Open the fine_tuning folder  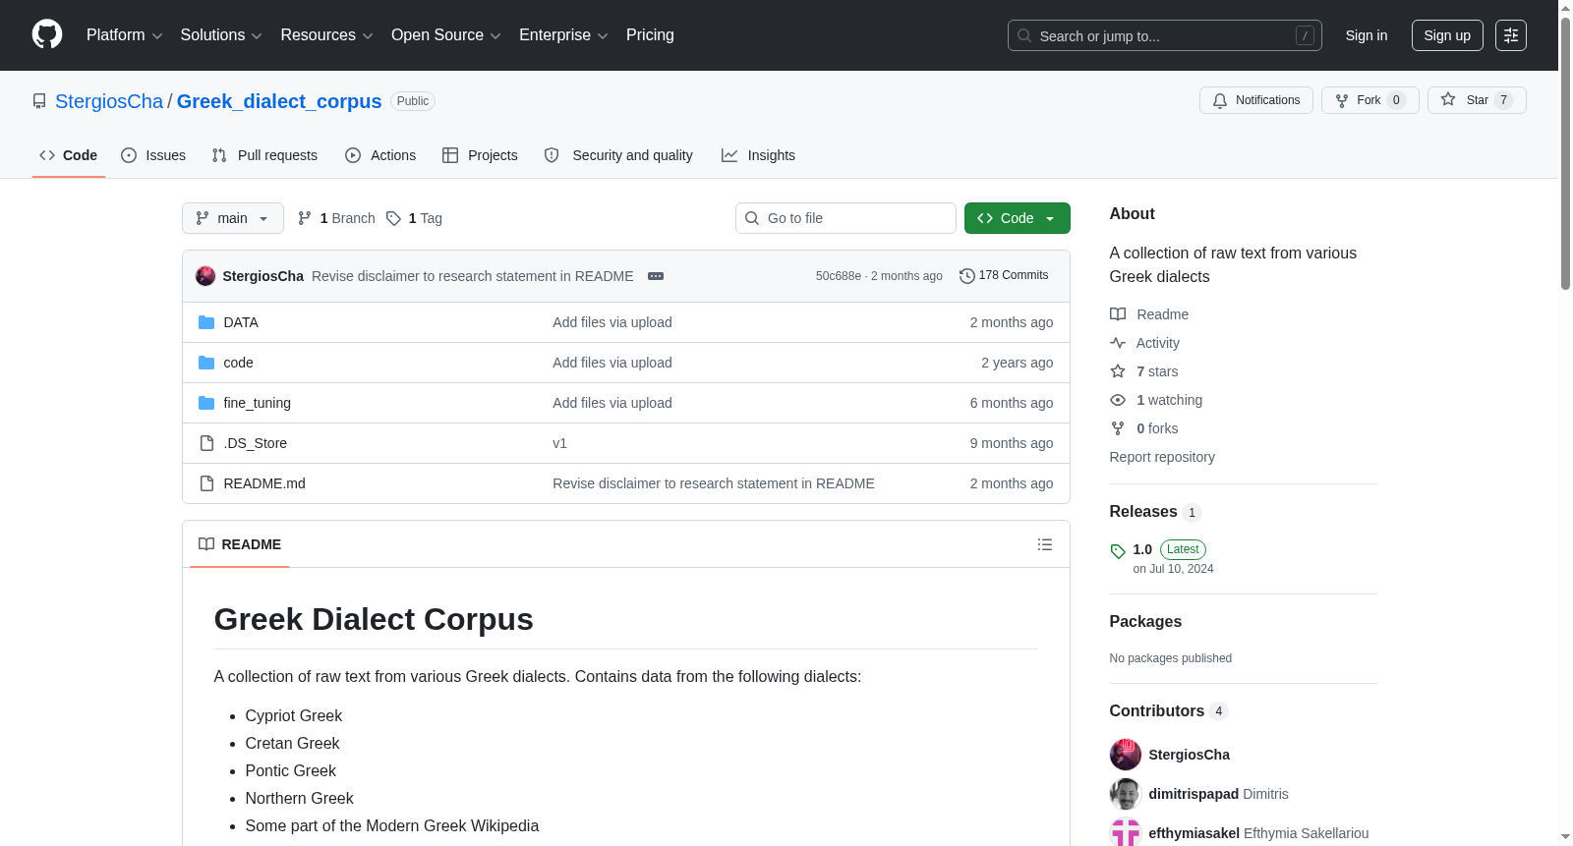pos(258,403)
